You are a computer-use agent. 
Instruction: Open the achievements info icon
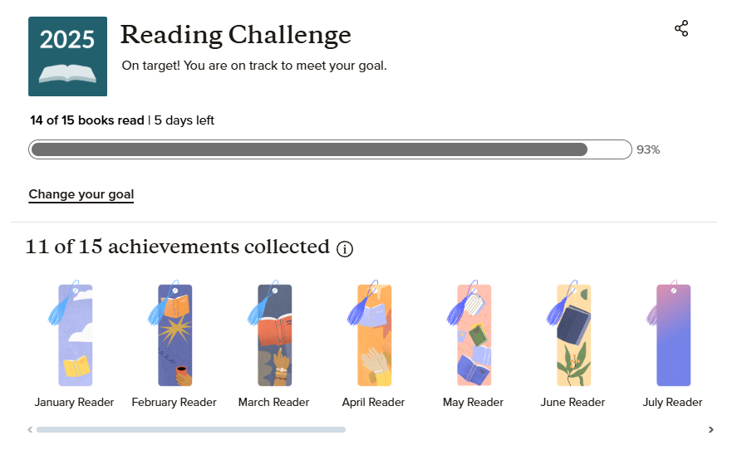coord(345,248)
